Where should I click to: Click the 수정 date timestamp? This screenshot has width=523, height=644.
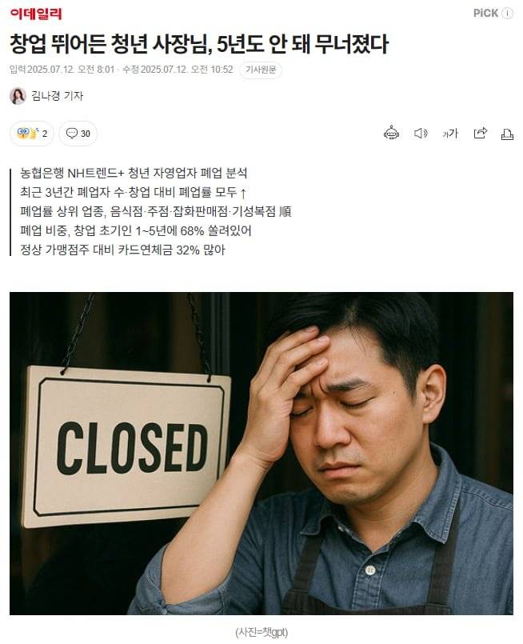[178, 70]
